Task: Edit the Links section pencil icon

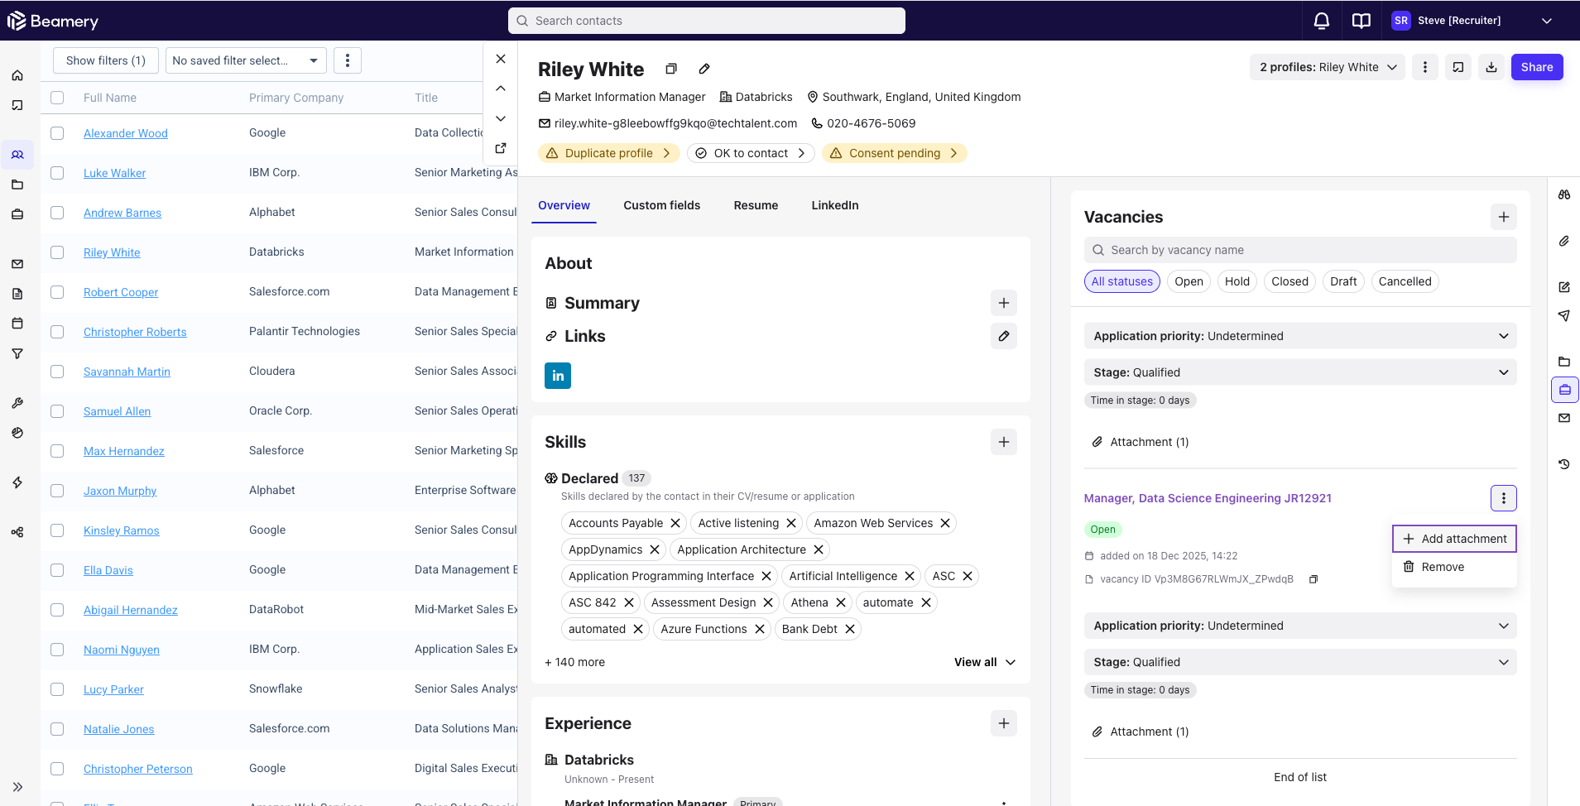Action: (1003, 336)
